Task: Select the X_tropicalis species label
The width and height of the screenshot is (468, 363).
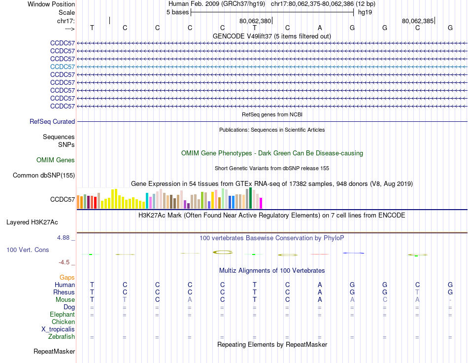Action: pos(58,329)
